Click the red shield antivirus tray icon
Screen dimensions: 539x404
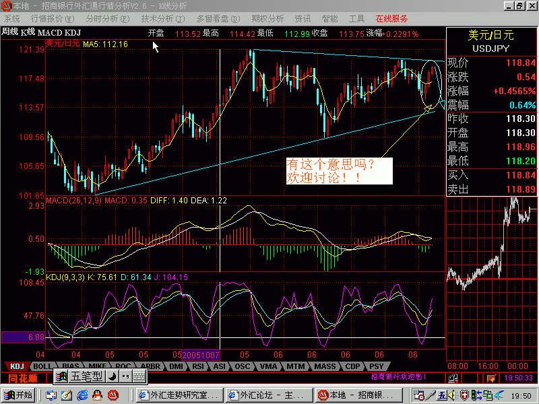point(464,395)
